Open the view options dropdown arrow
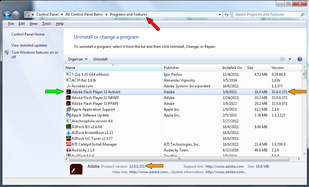 290,59
